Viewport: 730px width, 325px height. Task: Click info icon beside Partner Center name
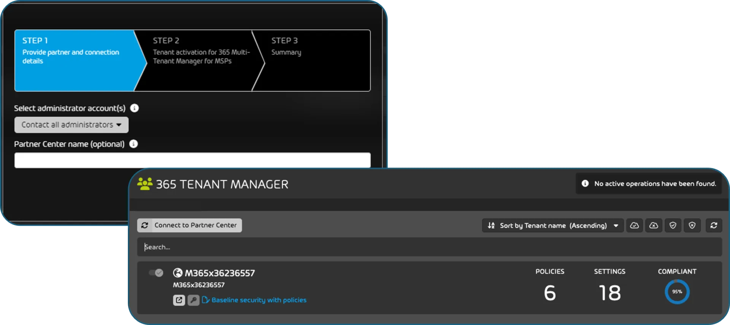133,144
